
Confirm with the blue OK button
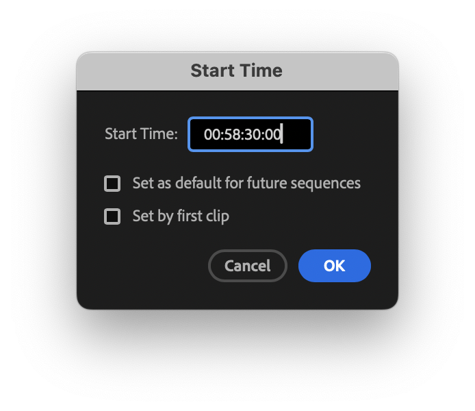(334, 266)
